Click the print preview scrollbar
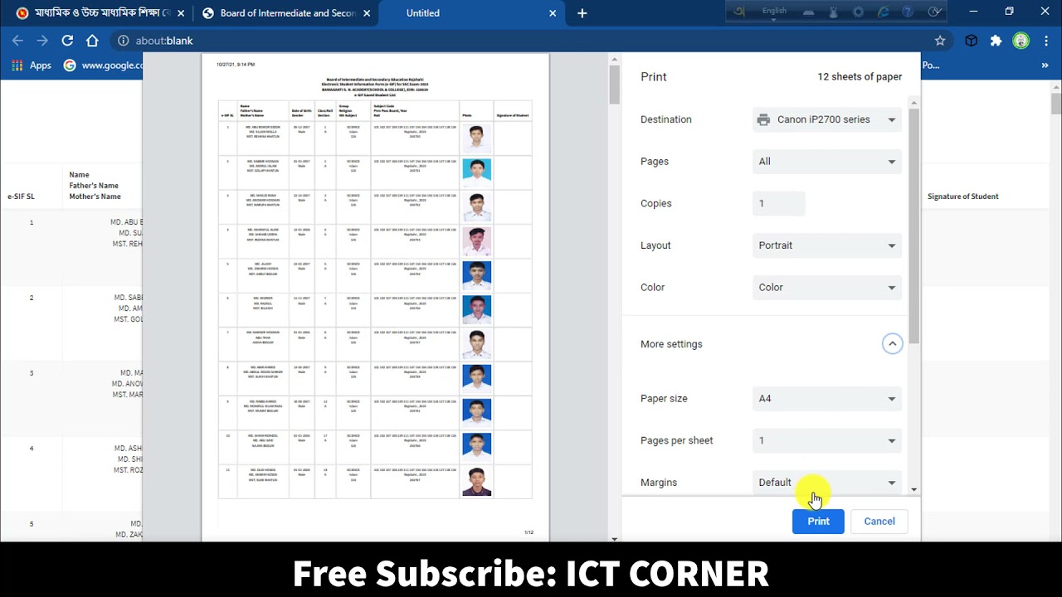The height and width of the screenshot is (597, 1062). coord(614,85)
